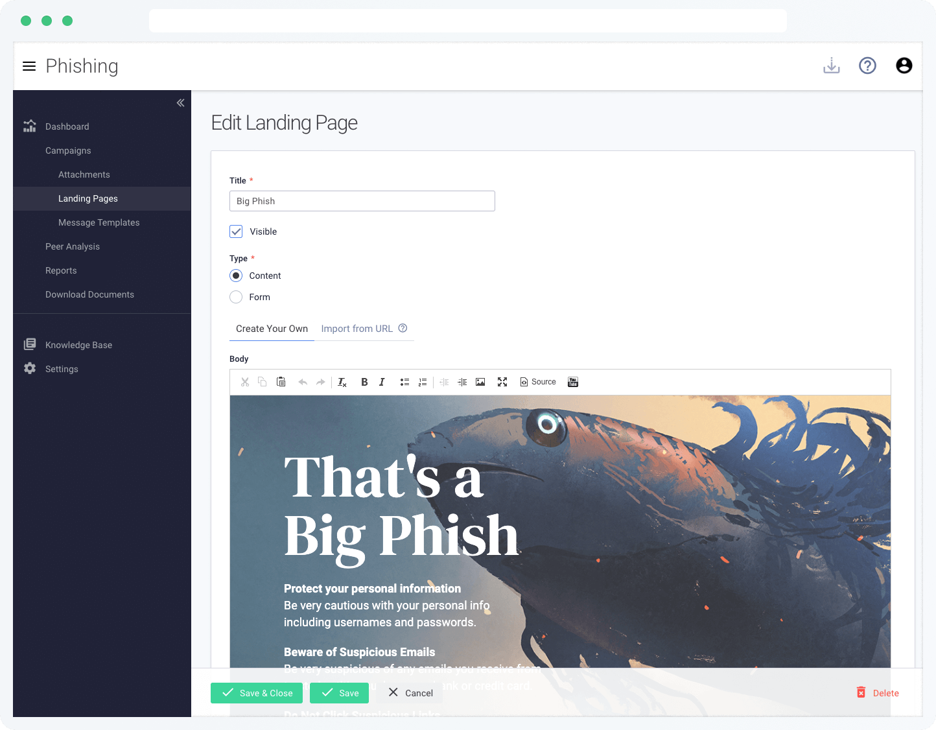
Task: Maximize the editor with fullscreen icon
Action: (x=502, y=382)
